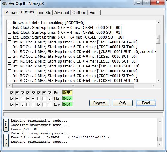Toggle the last bit checkbox in Ext row
This screenshot has height=152, width=167.
click(x=50, y=93)
